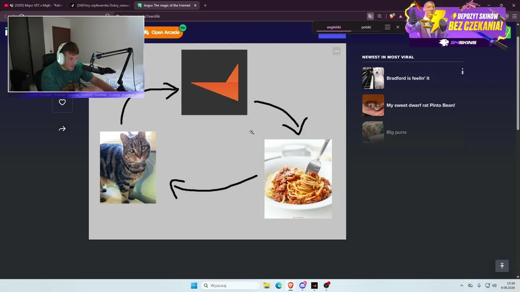520x292 pixels.
Task: Open the image options three-dot menu
Action: tap(336, 51)
